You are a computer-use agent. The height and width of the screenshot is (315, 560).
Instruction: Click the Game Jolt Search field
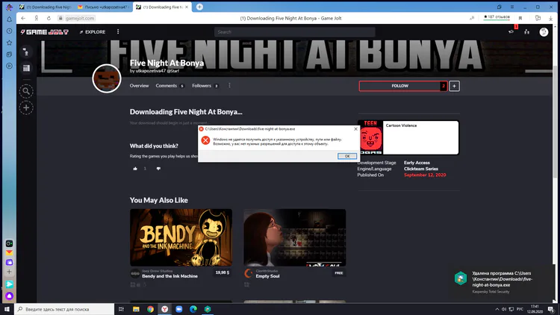coord(295,32)
